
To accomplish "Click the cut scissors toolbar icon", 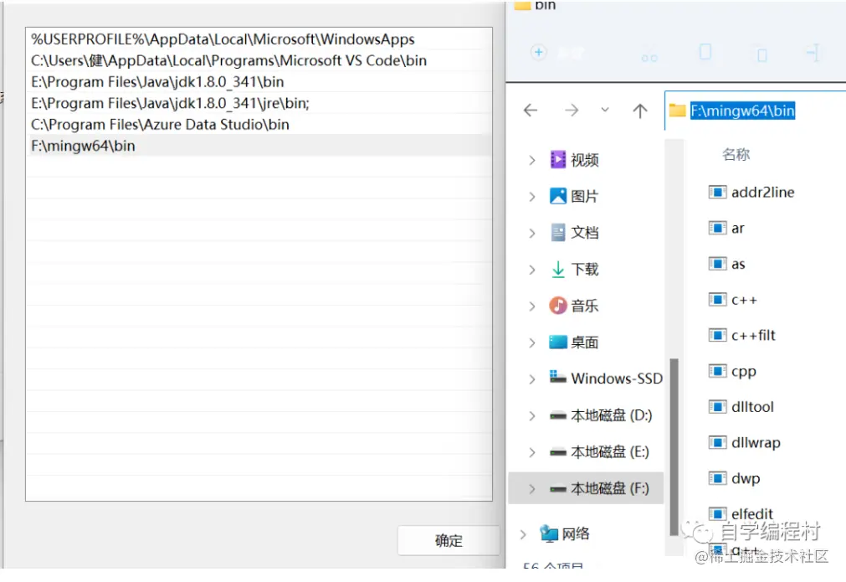I will 649,54.
